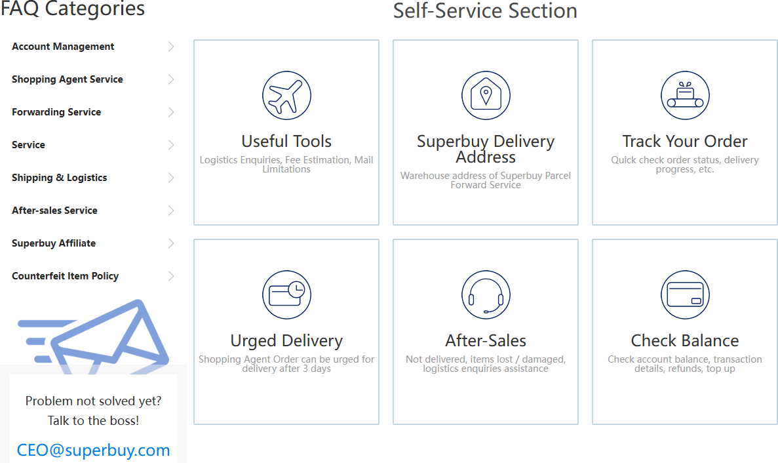Open the Urged Delivery card title

pyautogui.click(x=287, y=341)
